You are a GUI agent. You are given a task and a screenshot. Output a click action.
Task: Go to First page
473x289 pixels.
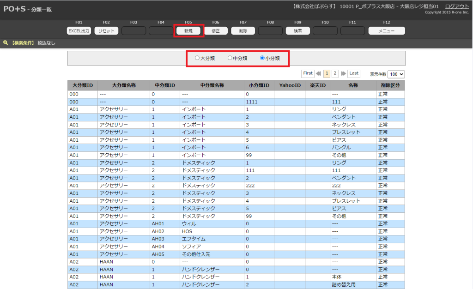click(x=308, y=73)
